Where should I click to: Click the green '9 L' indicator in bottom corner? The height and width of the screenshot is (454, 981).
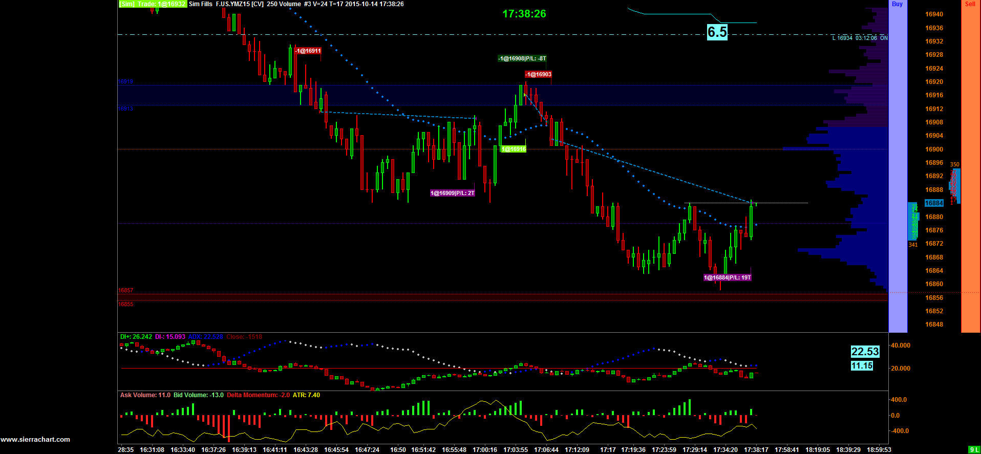[974, 450]
